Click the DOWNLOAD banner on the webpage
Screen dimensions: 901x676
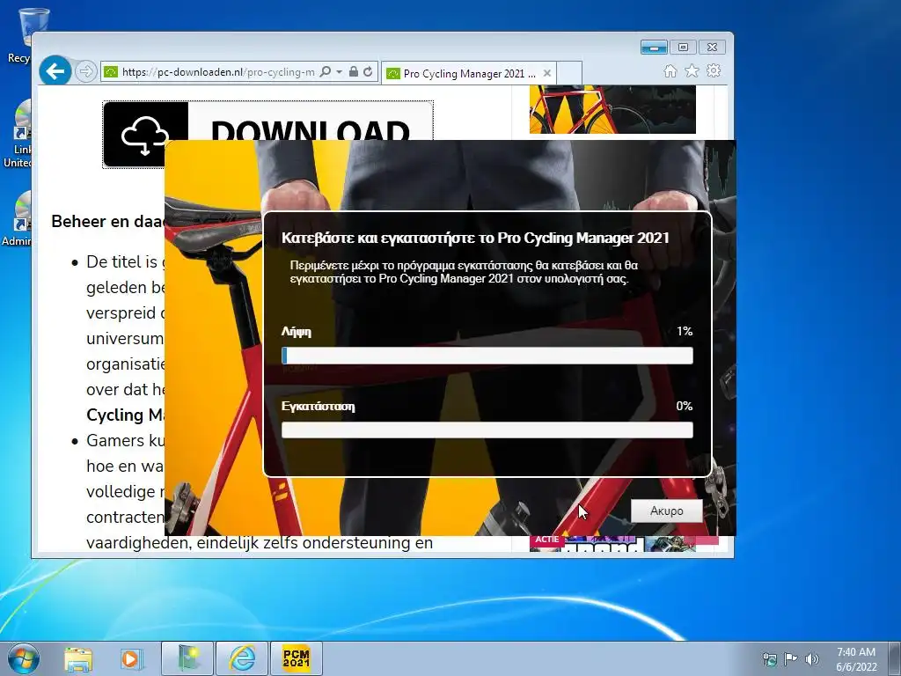click(267, 121)
